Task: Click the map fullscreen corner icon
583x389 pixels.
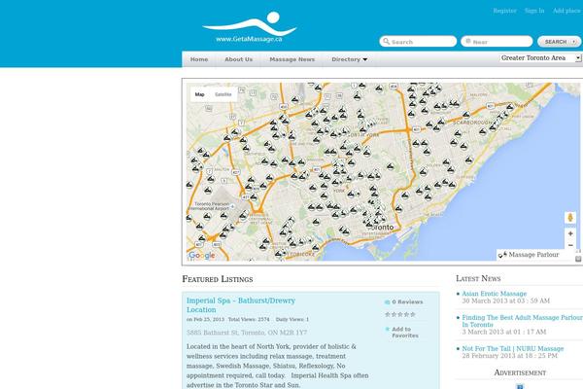Action: pyautogui.click(x=578, y=259)
